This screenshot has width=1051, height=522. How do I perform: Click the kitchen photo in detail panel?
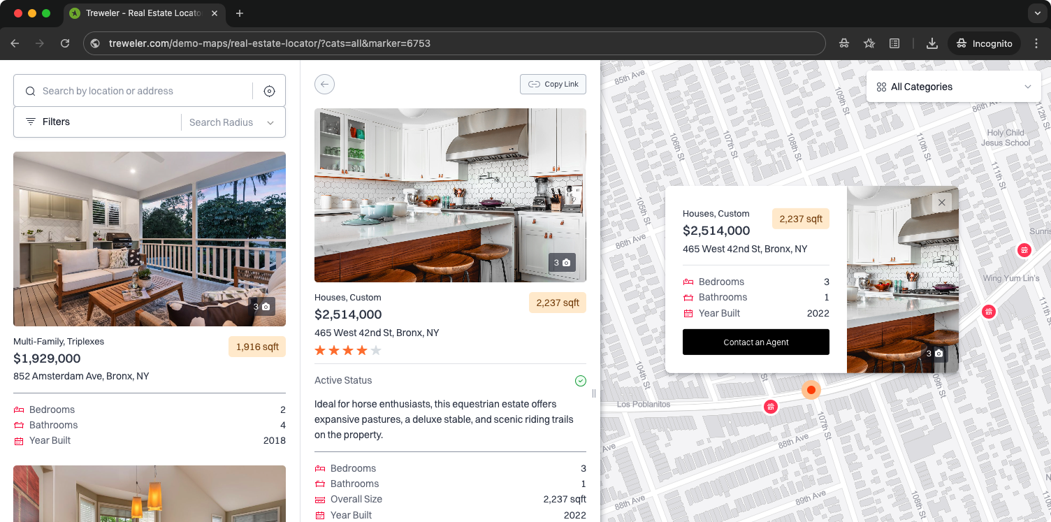[450, 195]
